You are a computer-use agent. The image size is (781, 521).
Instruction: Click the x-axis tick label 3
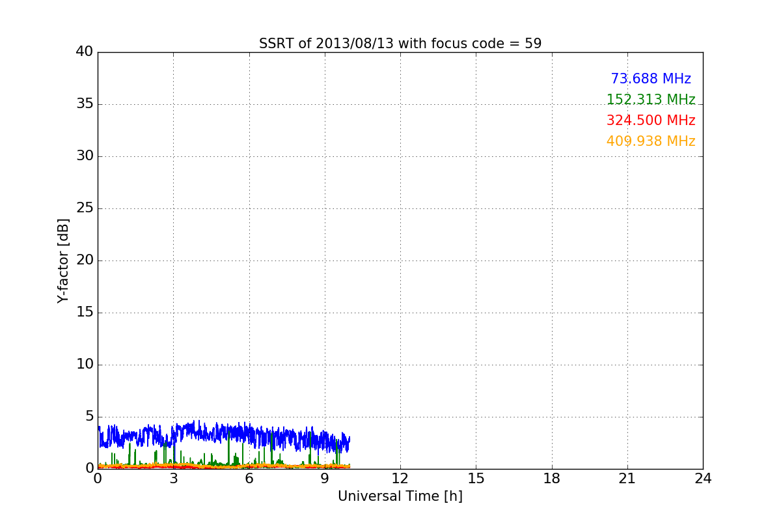pos(173,479)
